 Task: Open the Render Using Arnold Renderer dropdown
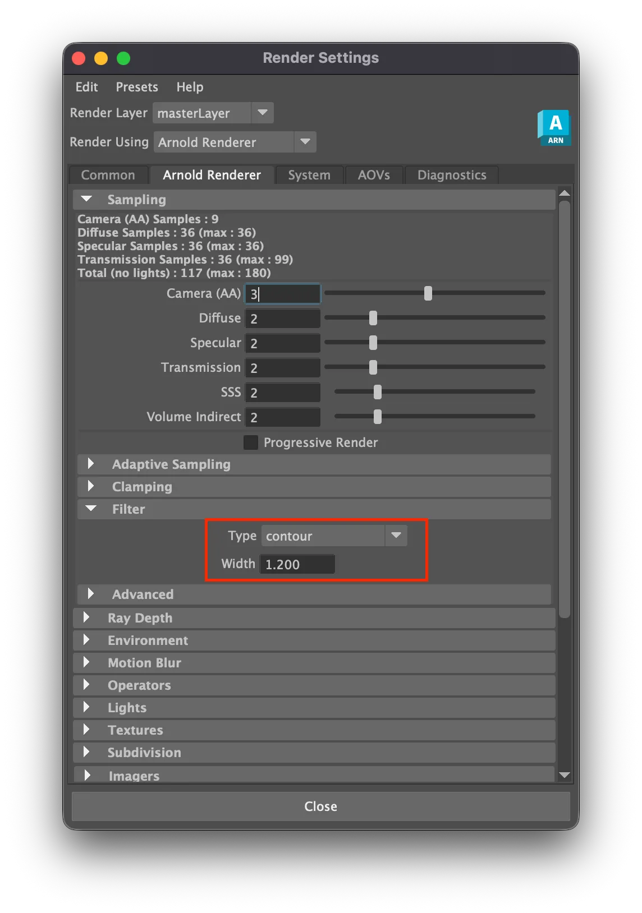(x=235, y=142)
